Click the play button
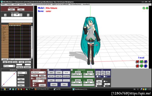 (x=99, y=81)
